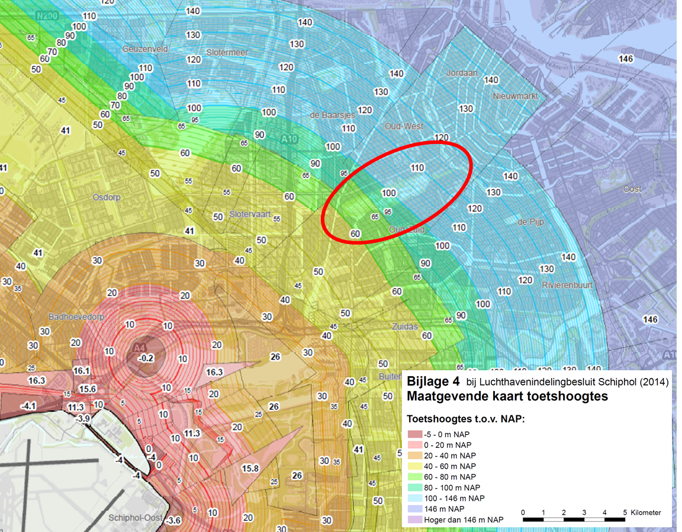Click the 16.1 height value
682x532 pixels.
tap(81, 371)
